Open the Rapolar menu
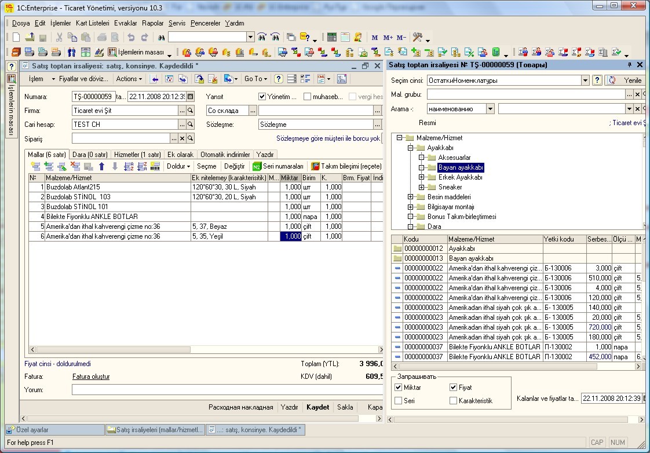This screenshot has width=650, height=453. (x=152, y=23)
